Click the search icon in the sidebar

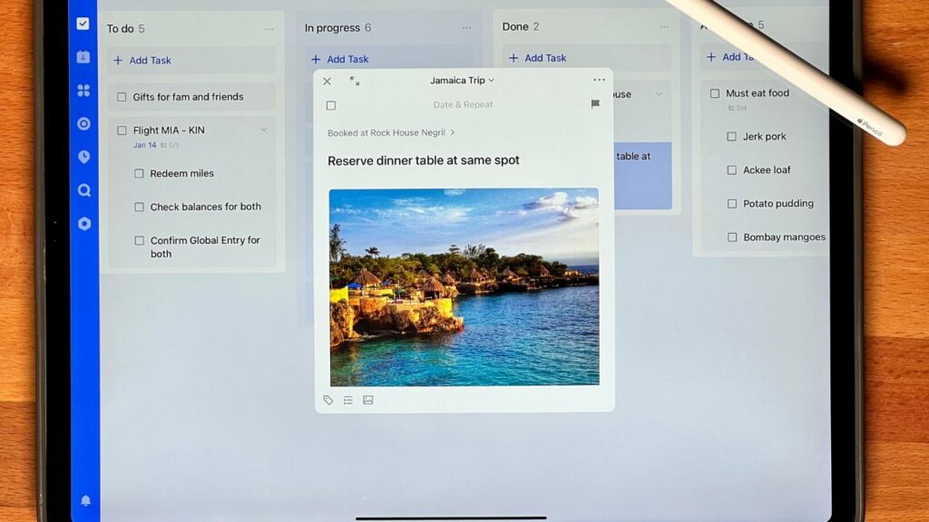[83, 190]
